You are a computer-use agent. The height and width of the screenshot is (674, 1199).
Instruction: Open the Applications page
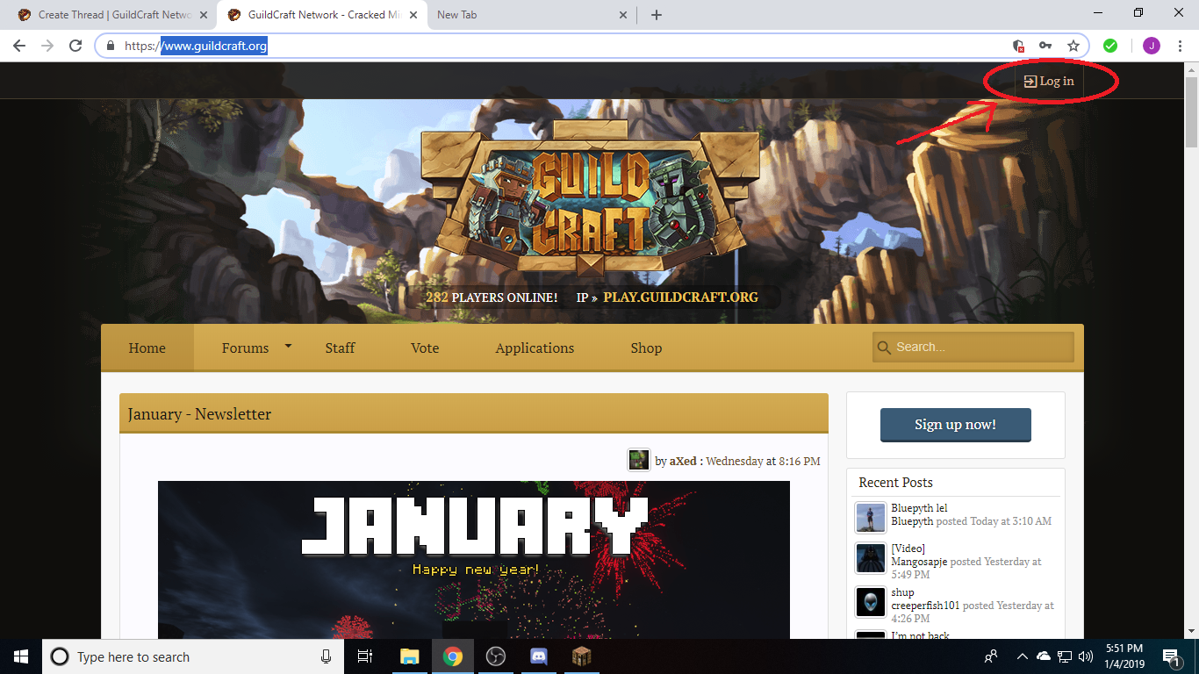coord(535,348)
